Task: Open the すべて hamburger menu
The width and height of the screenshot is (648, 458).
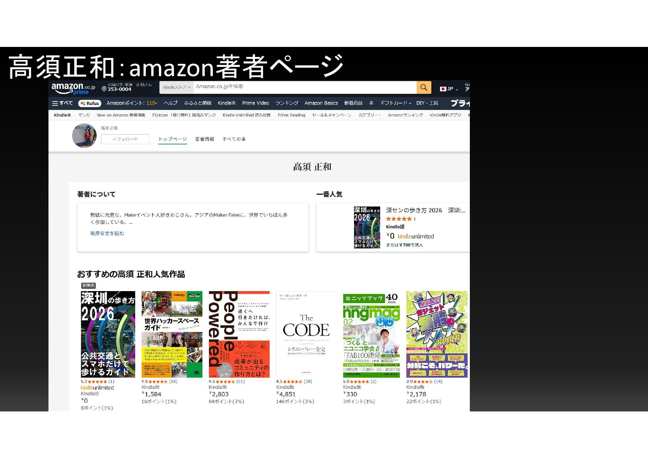Action: tap(62, 103)
